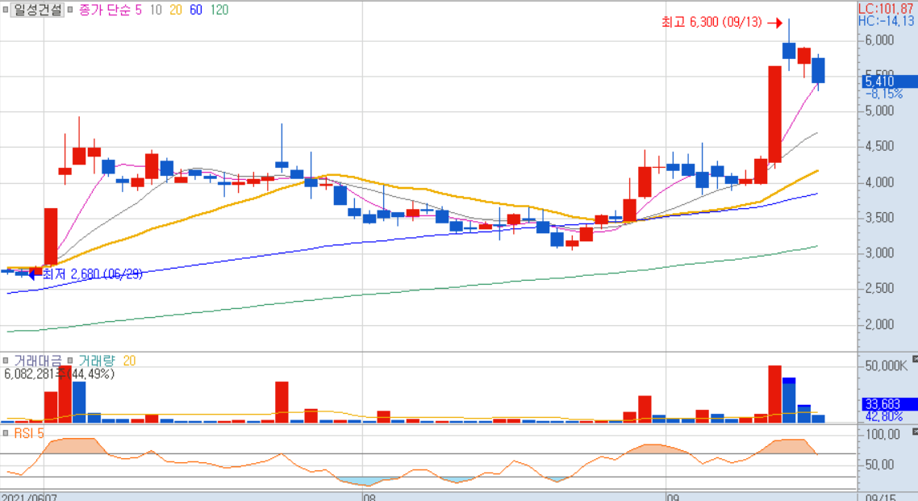Click the current price tag 5,410

tap(889, 81)
